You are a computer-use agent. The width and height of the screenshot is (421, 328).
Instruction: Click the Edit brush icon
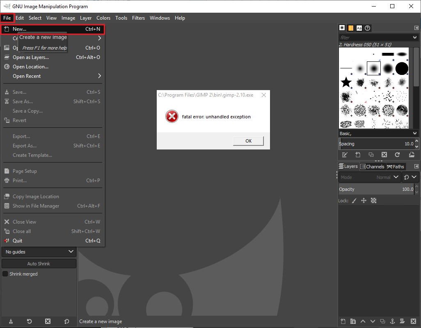(345, 155)
